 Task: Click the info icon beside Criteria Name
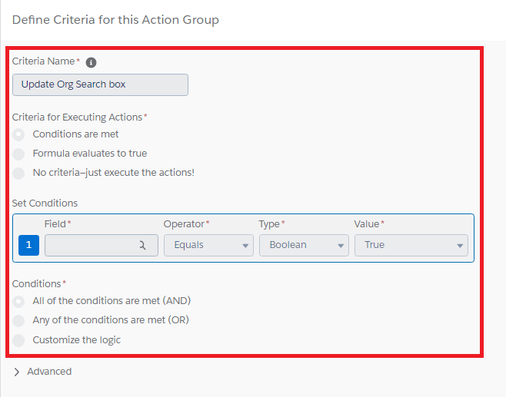click(91, 62)
